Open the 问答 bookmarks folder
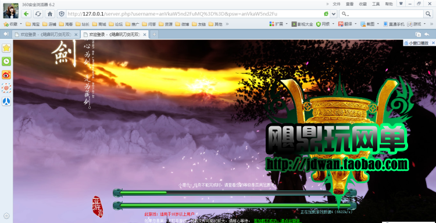This screenshot has width=436, height=223. [x=149, y=24]
